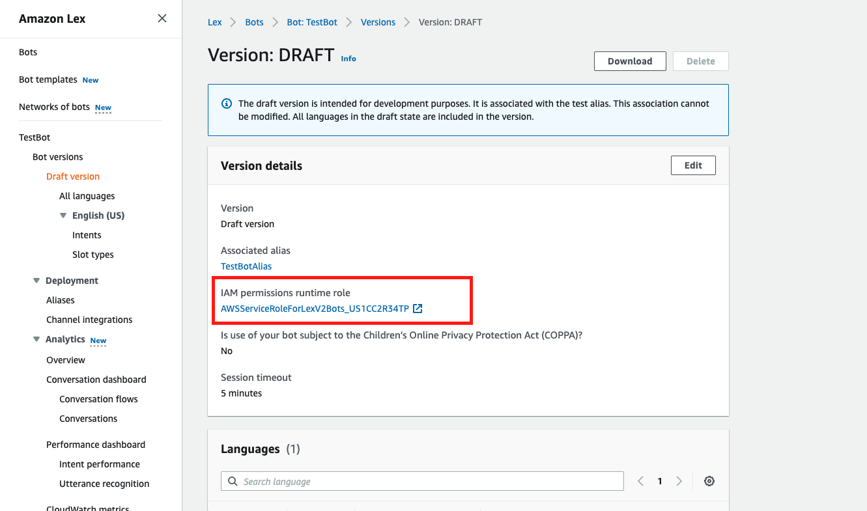Viewport: 867px width, 511px height.
Task: Click the Bots breadcrumb link
Action: click(254, 22)
